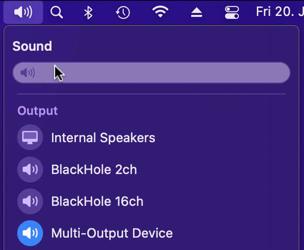Choose BlackHole 2ch output label
304x250 pixels.
94,170
